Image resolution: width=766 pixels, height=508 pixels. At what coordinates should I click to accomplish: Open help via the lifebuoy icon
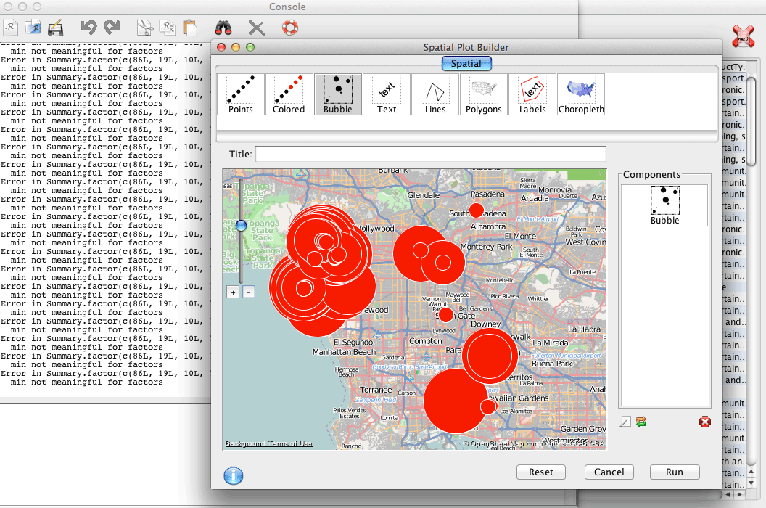point(290,28)
